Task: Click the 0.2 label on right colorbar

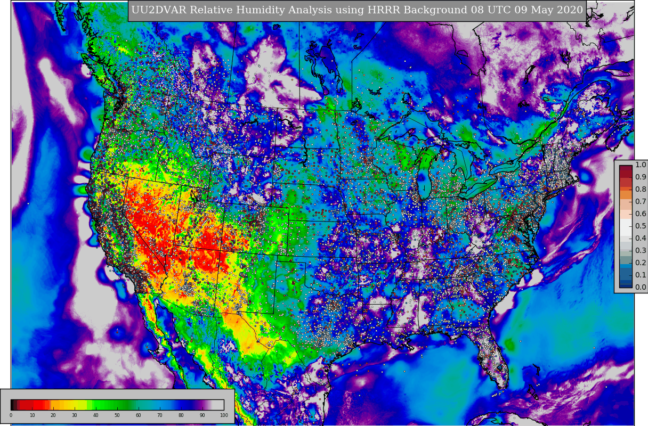Action: click(x=641, y=263)
